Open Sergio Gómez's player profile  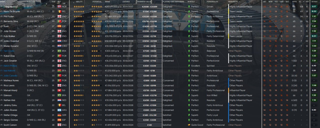point(10,120)
